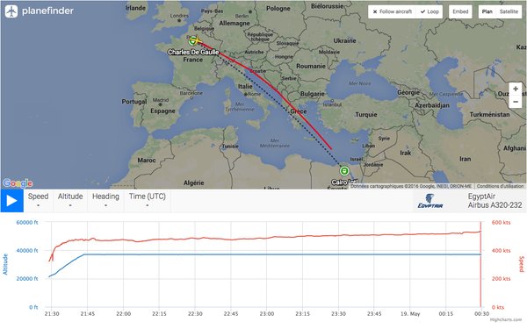Click the Charles De Gaulle airport marker
Screen dimensions: 527x329
click(x=192, y=41)
